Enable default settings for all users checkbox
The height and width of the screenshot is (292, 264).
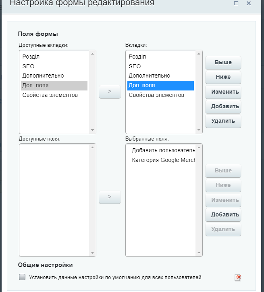22,277
